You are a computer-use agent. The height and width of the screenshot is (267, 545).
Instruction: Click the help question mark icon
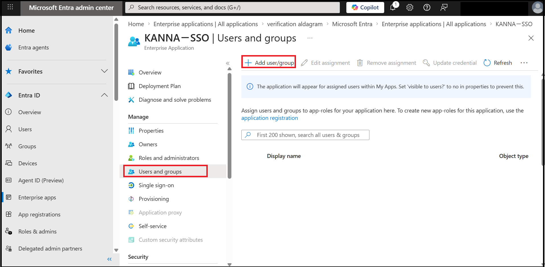point(427,7)
